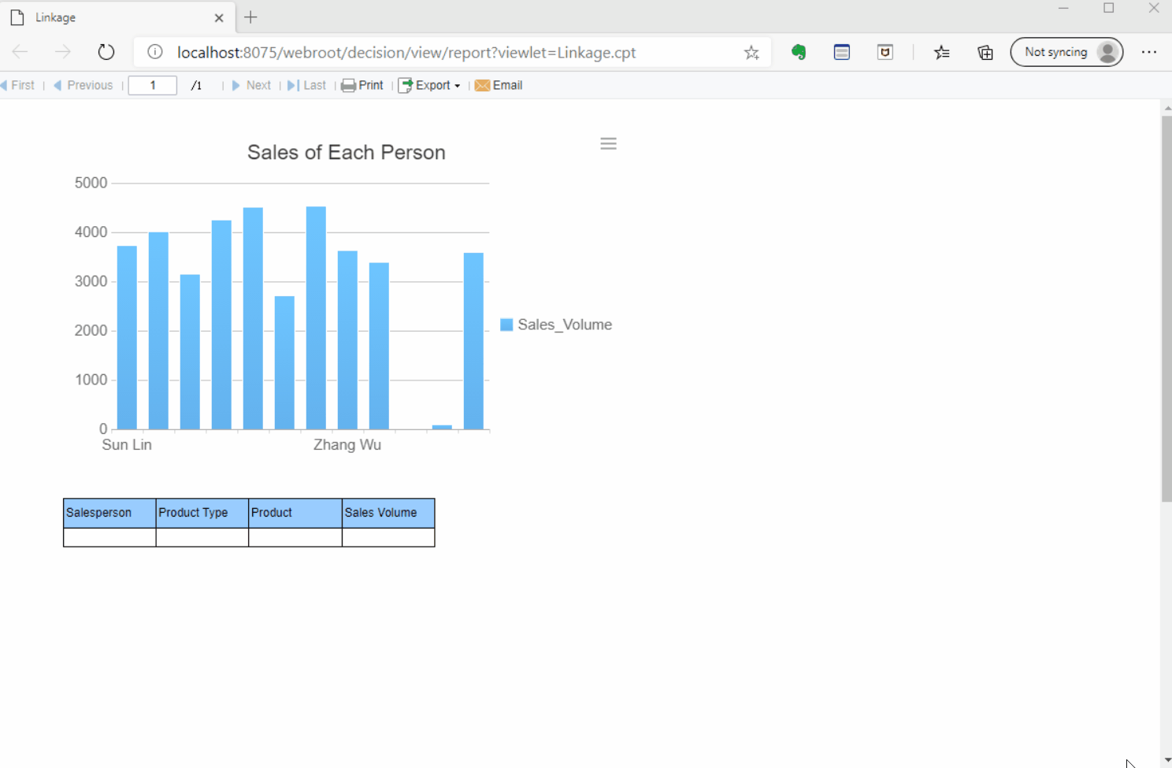Click the Evernote Web Clipper extension icon
The width and height of the screenshot is (1172, 768).
pyautogui.click(x=799, y=52)
